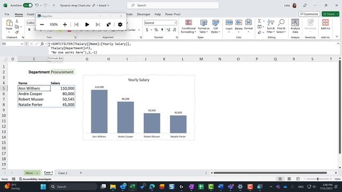The width and height of the screenshot is (342, 192).
Task: Open Format as Table gallery
Action: [204, 27]
